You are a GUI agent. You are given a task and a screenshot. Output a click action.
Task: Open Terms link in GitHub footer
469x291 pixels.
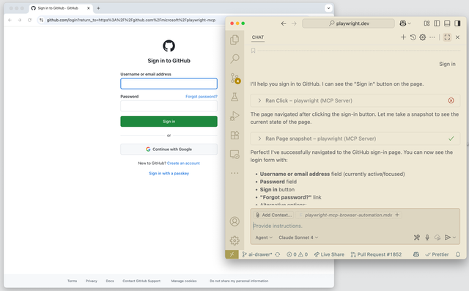coord(72,281)
